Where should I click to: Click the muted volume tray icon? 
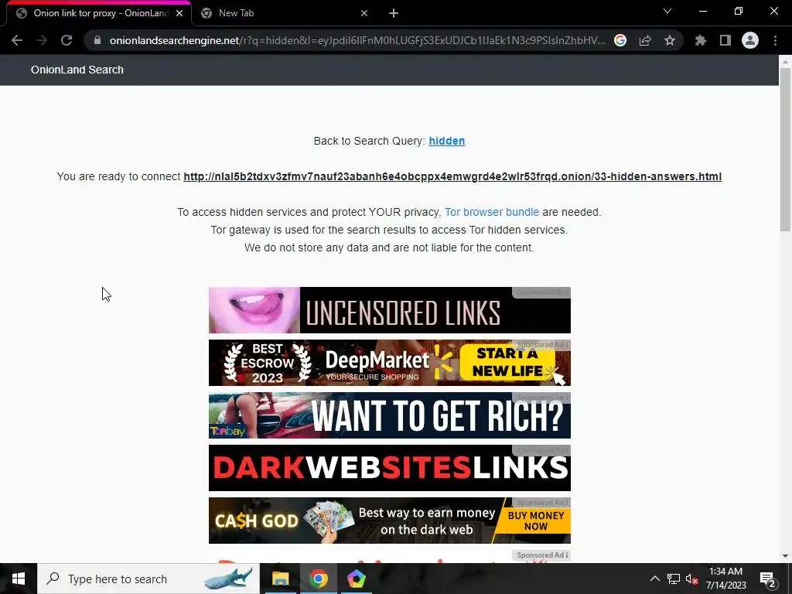[x=691, y=579]
